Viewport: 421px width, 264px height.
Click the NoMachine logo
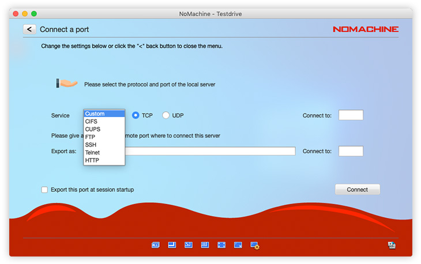[x=365, y=29]
